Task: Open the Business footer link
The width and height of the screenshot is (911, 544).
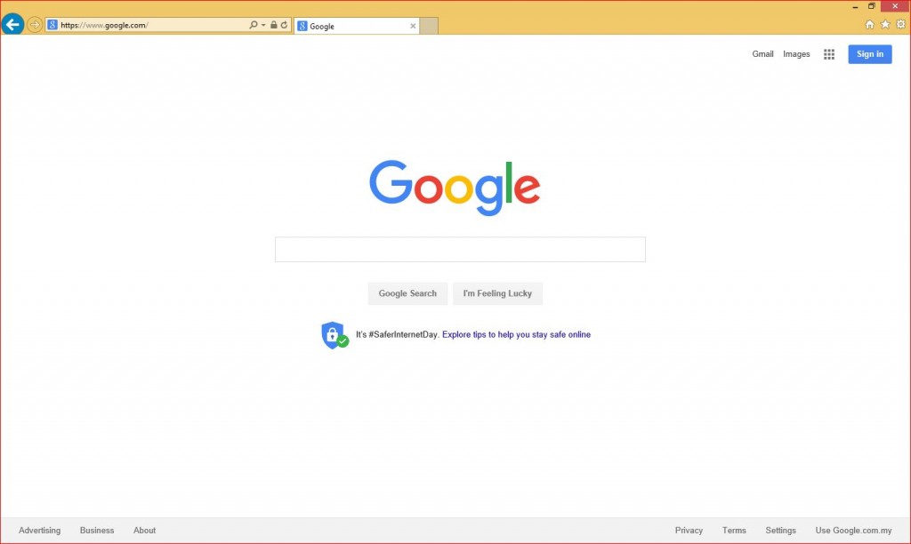Action: (x=97, y=530)
